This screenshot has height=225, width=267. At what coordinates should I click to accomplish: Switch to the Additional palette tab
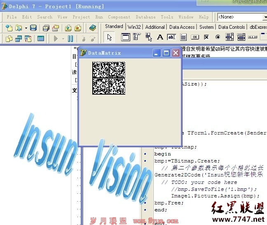[x=155, y=27]
